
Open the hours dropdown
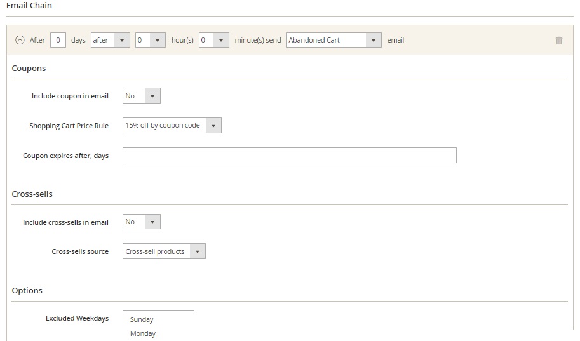pos(150,40)
